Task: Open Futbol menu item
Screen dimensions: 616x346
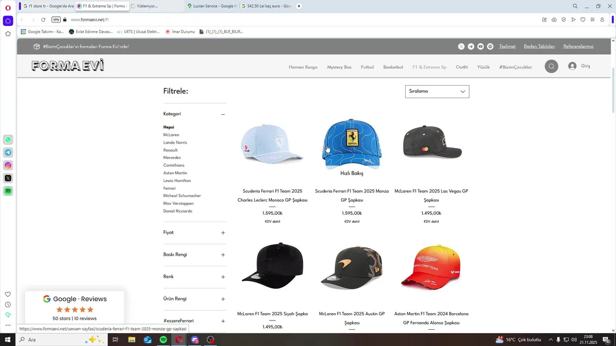Action: [x=367, y=67]
